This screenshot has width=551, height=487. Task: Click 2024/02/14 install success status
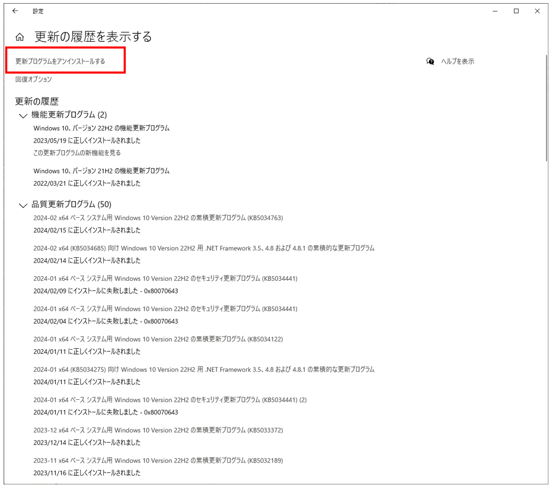tap(87, 260)
